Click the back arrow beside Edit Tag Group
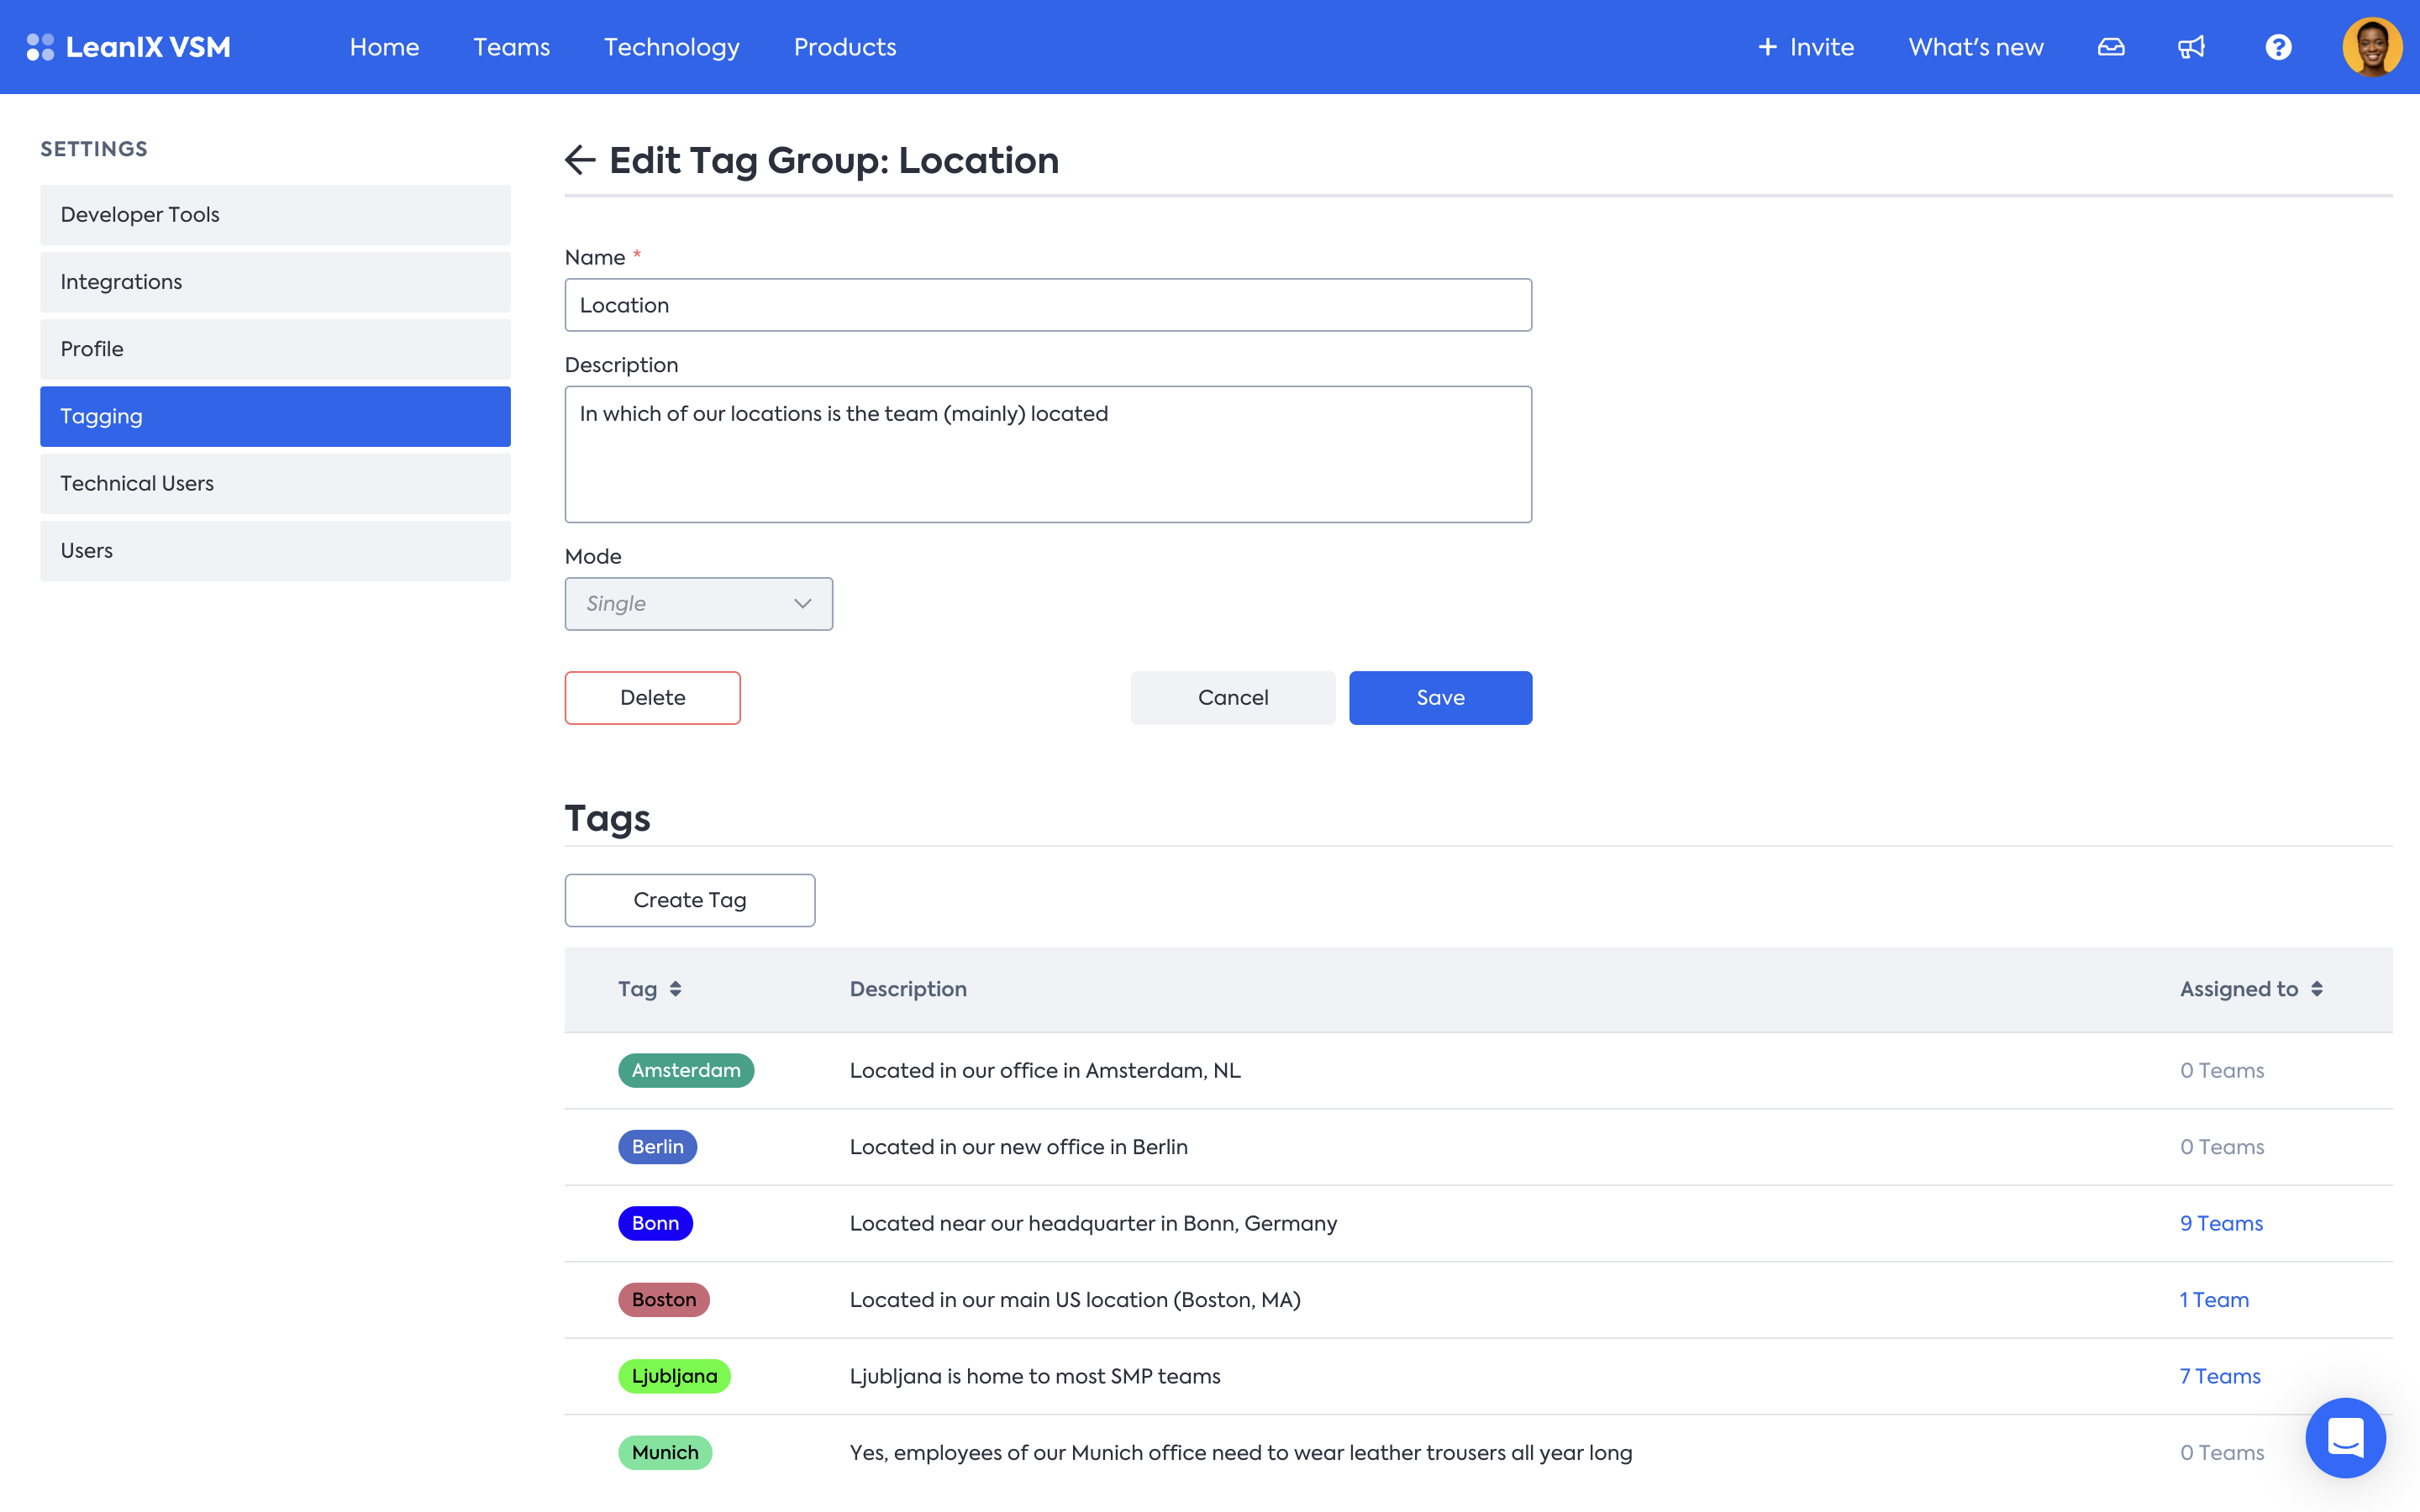 pyautogui.click(x=580, y=160)
